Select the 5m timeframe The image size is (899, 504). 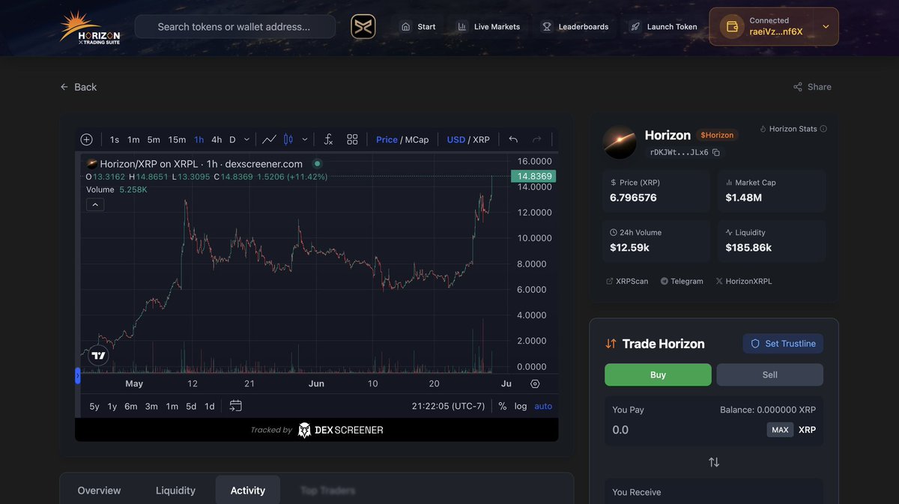coord(154,139)
